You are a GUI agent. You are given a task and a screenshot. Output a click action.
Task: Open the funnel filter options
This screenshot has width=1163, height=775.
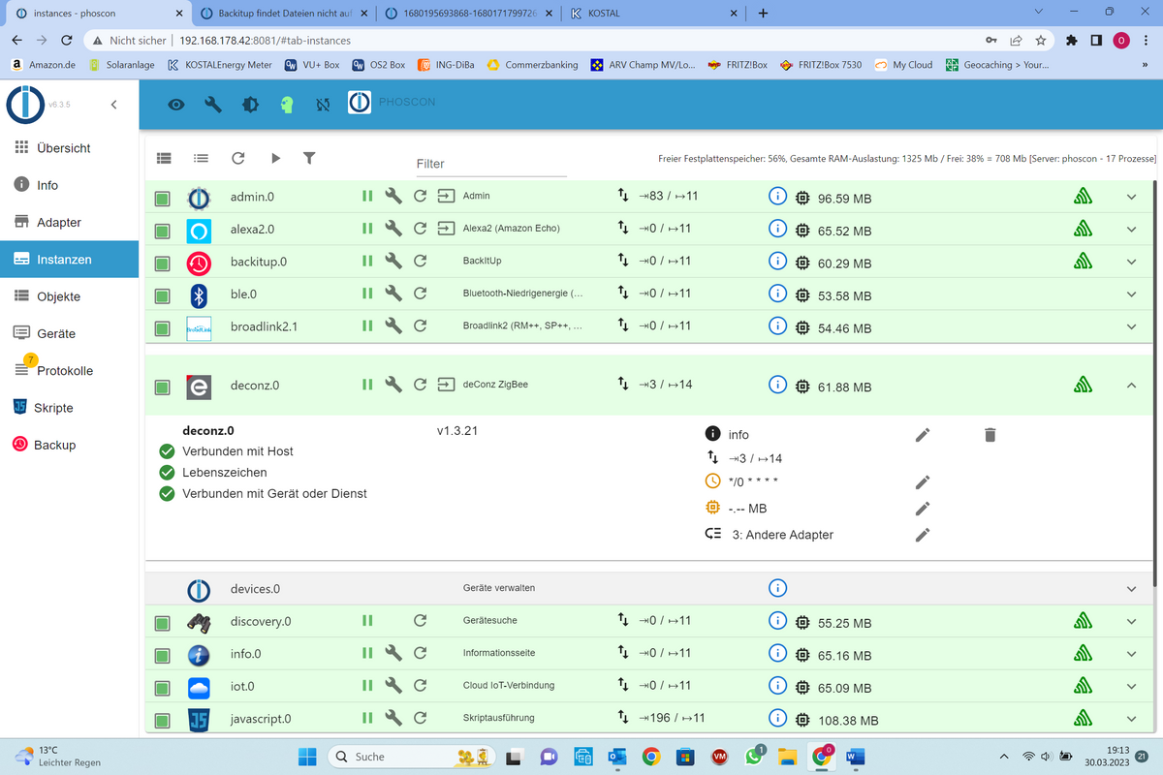[309, 158]
